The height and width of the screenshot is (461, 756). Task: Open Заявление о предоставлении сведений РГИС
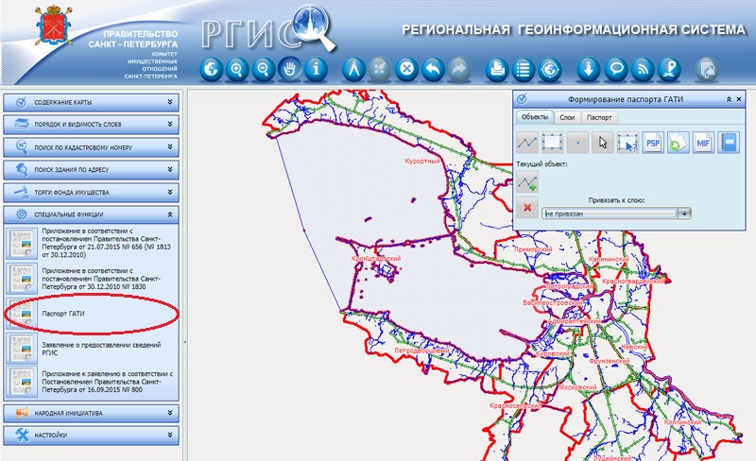[x=91, y=349]
